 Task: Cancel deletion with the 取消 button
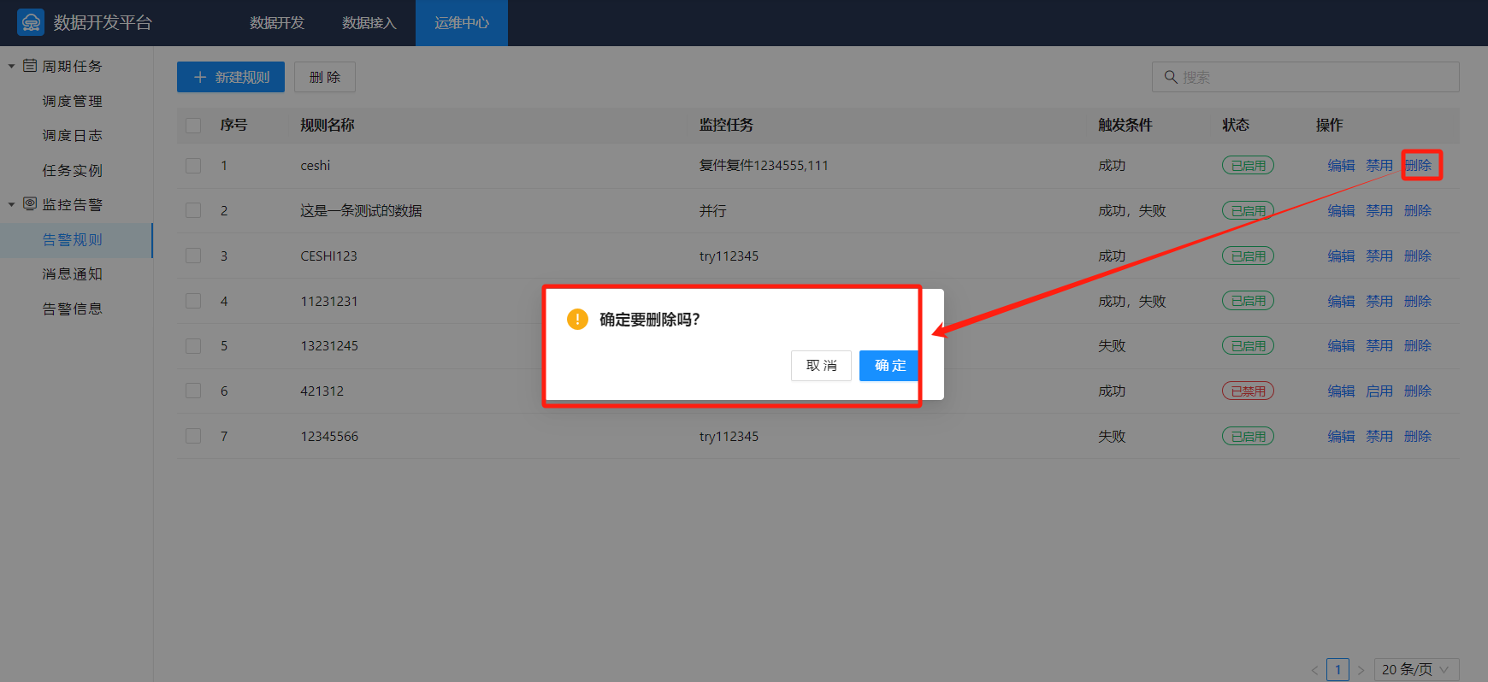(x=821, y=366)
